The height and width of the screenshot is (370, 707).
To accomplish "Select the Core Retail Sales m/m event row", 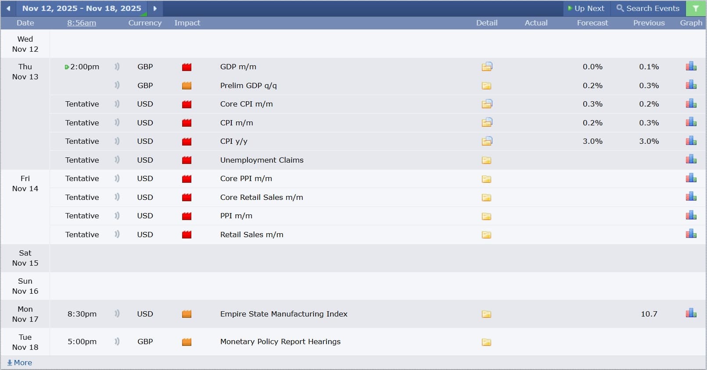I will click(262, 197).
